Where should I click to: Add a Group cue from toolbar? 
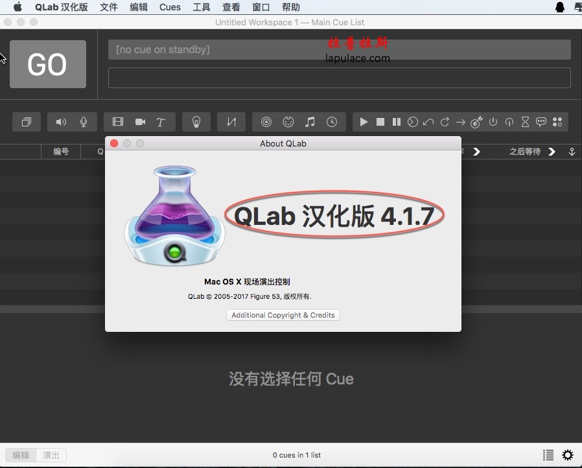(x=27, y=122)
